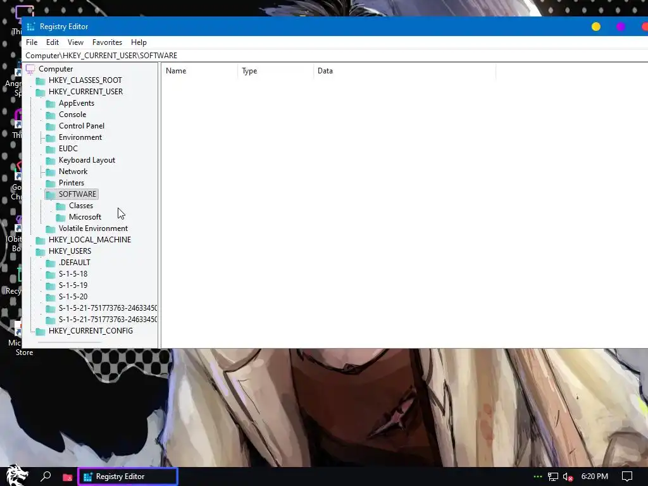Click the S-1-5-18 folder icon

click(51, 275)
